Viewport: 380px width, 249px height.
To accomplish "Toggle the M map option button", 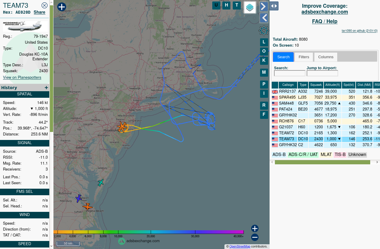I will click(264, 73).
